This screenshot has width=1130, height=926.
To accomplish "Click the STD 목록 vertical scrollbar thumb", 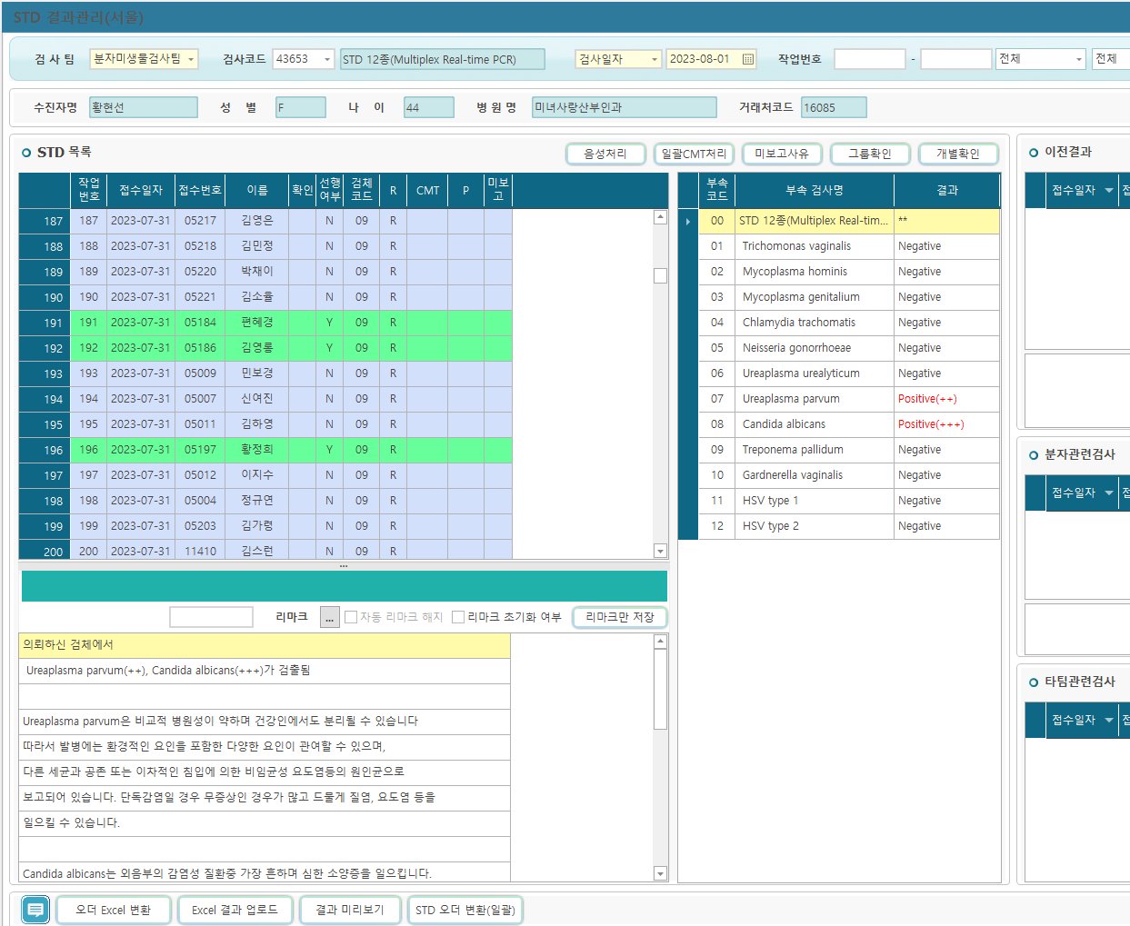I will pyautogui.click(x=660, y=275).
